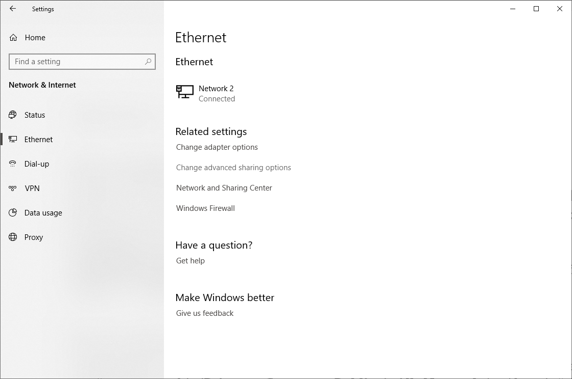Click the Dial-up phone icon
Image resolution: width=572 pixels, height=379 pixels.
point(13,164)
